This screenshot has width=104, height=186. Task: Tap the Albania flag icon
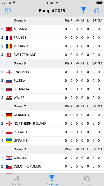(x=9, y=29)
